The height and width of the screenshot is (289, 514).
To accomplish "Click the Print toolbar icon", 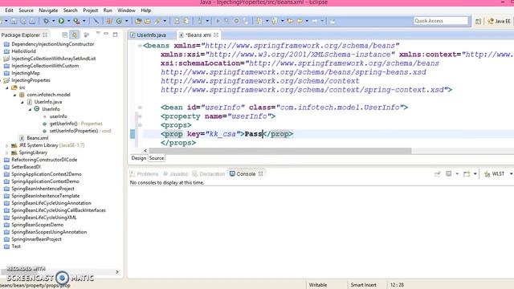I will pyautogui.click(x=32, y=21).
